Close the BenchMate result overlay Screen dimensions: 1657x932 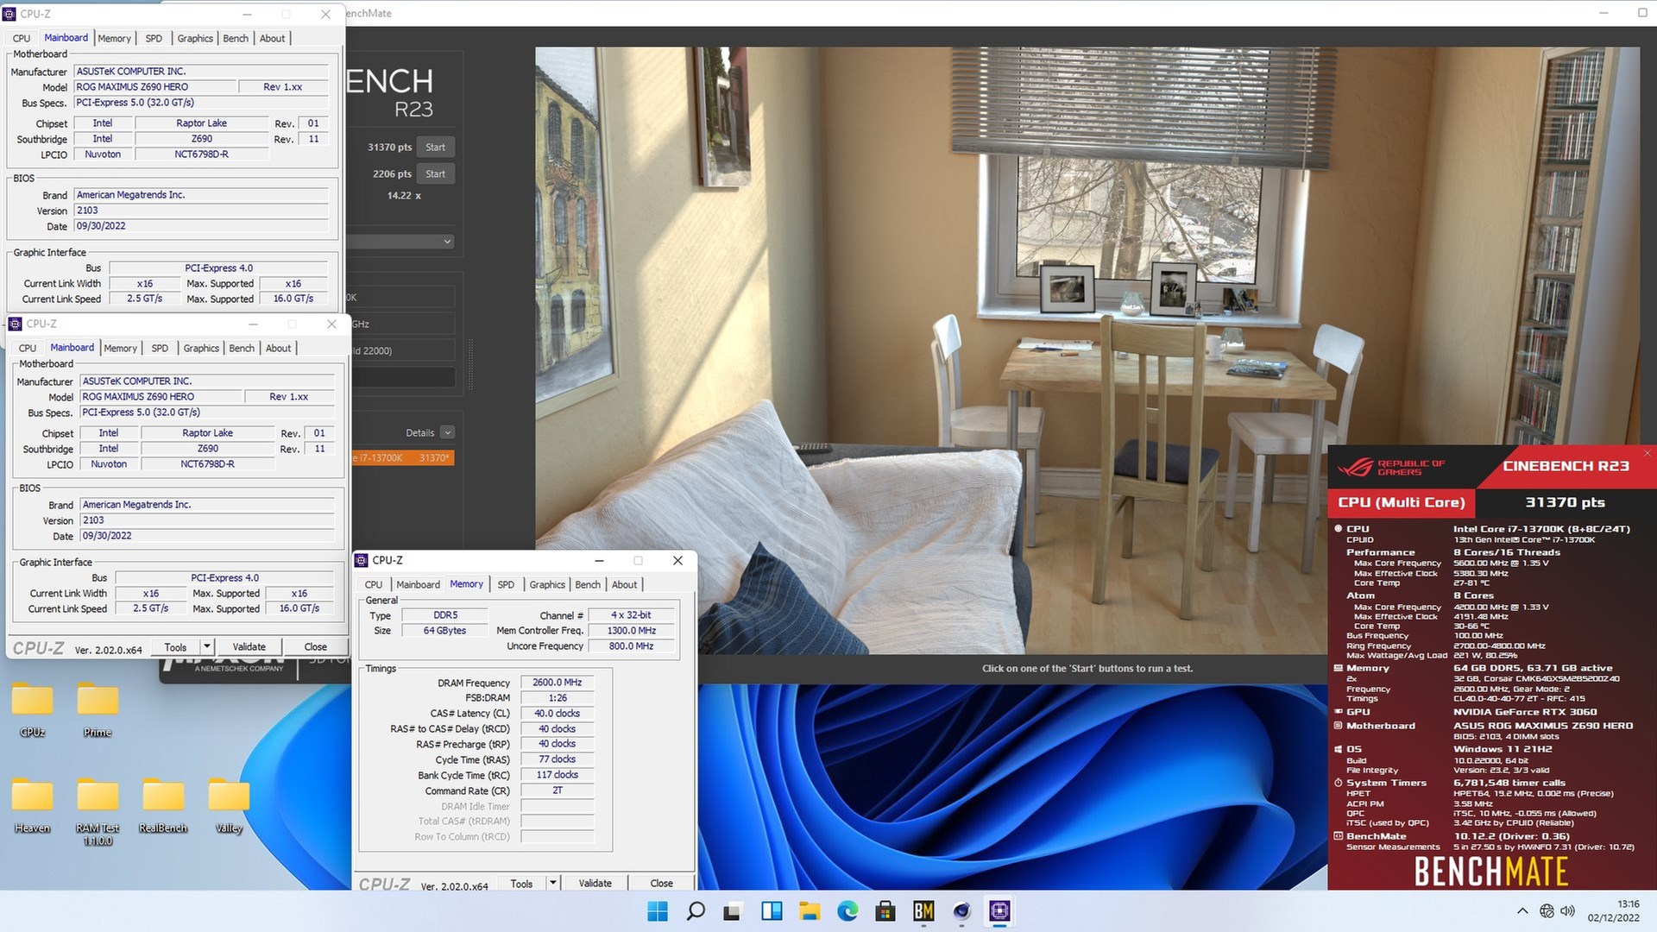point(1647,453)
